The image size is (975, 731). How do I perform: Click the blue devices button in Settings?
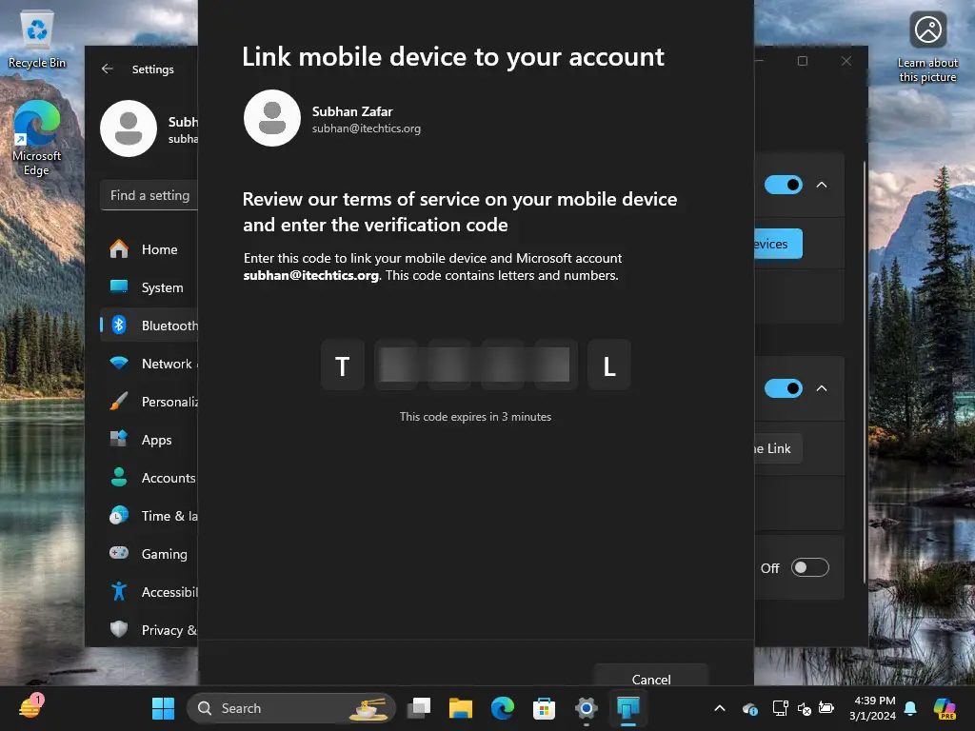pyautogui.click(x=778, y=244)
